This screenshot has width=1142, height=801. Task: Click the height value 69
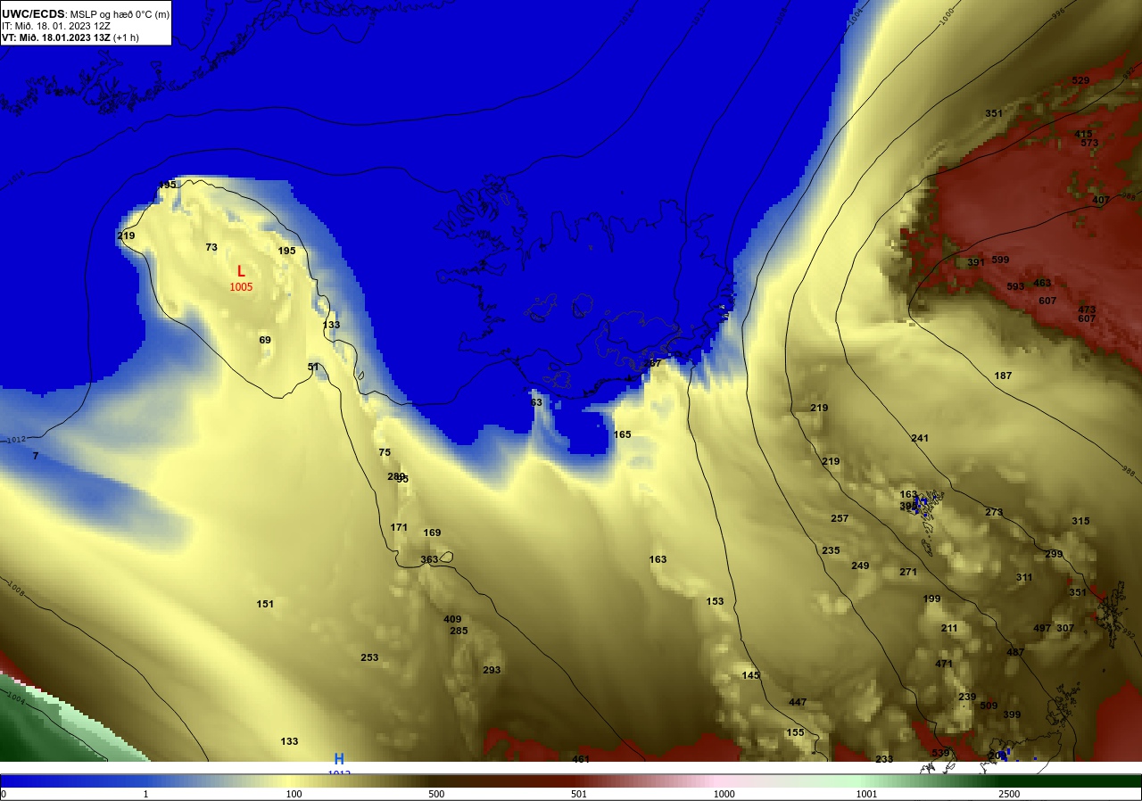point(265,341)
